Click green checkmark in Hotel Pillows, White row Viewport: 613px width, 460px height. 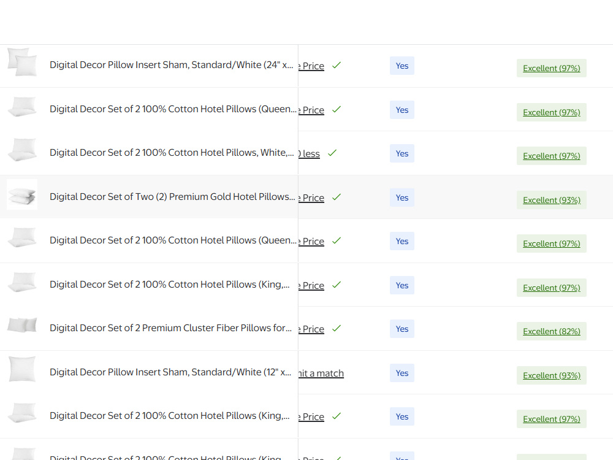click(332, 153)
